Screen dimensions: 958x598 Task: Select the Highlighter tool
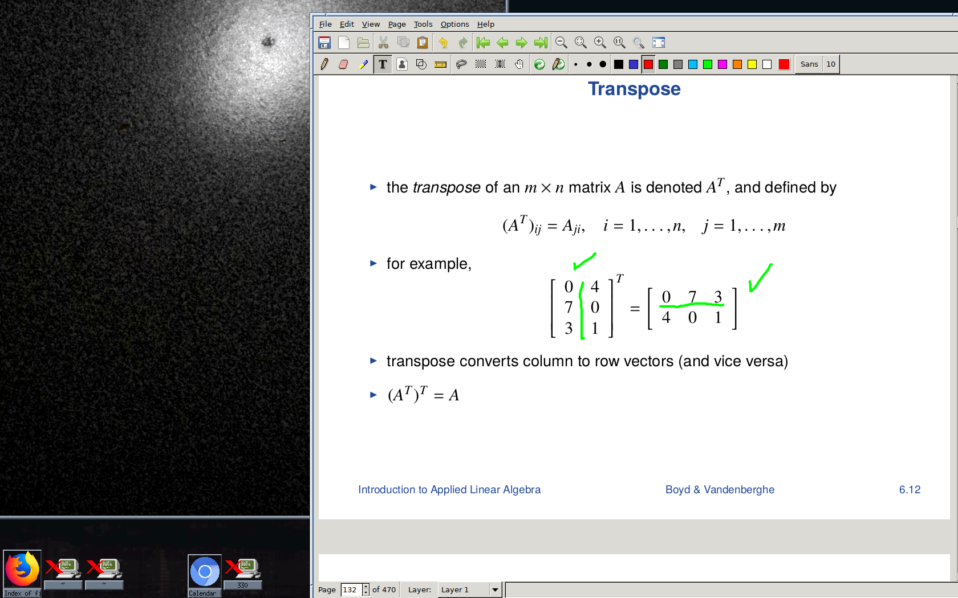point(363,64)
